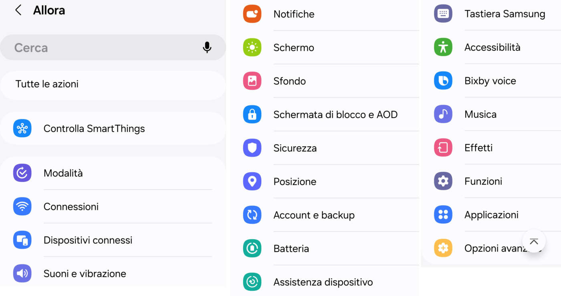Viewport: 561px width, 296px height.
Task: Open Controlla SmartThings icon
Action: (22, 129)
